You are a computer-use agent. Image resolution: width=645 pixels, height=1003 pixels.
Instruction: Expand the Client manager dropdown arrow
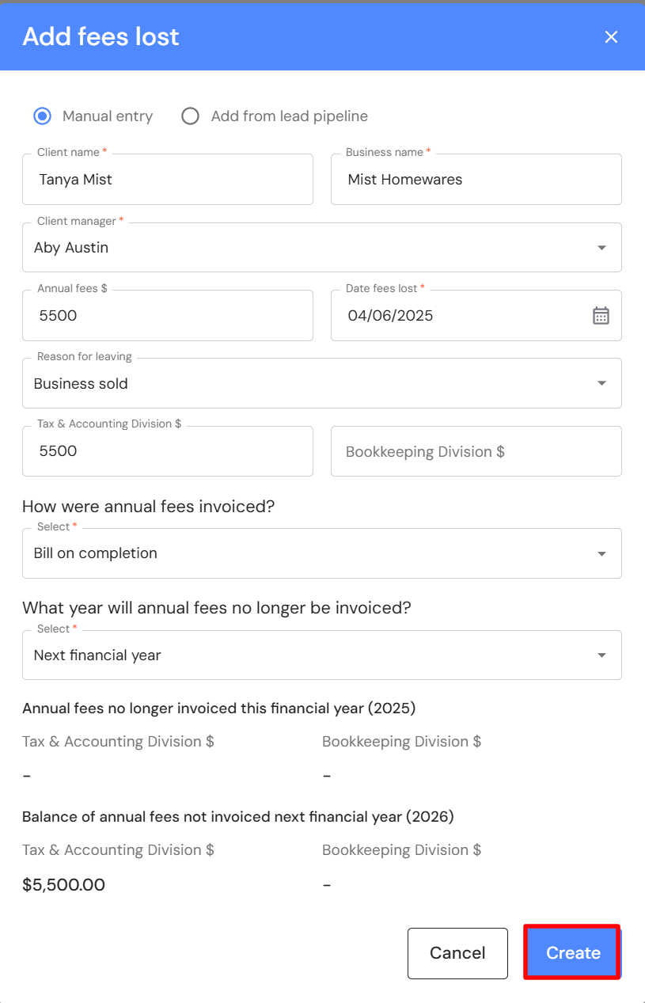601,248
